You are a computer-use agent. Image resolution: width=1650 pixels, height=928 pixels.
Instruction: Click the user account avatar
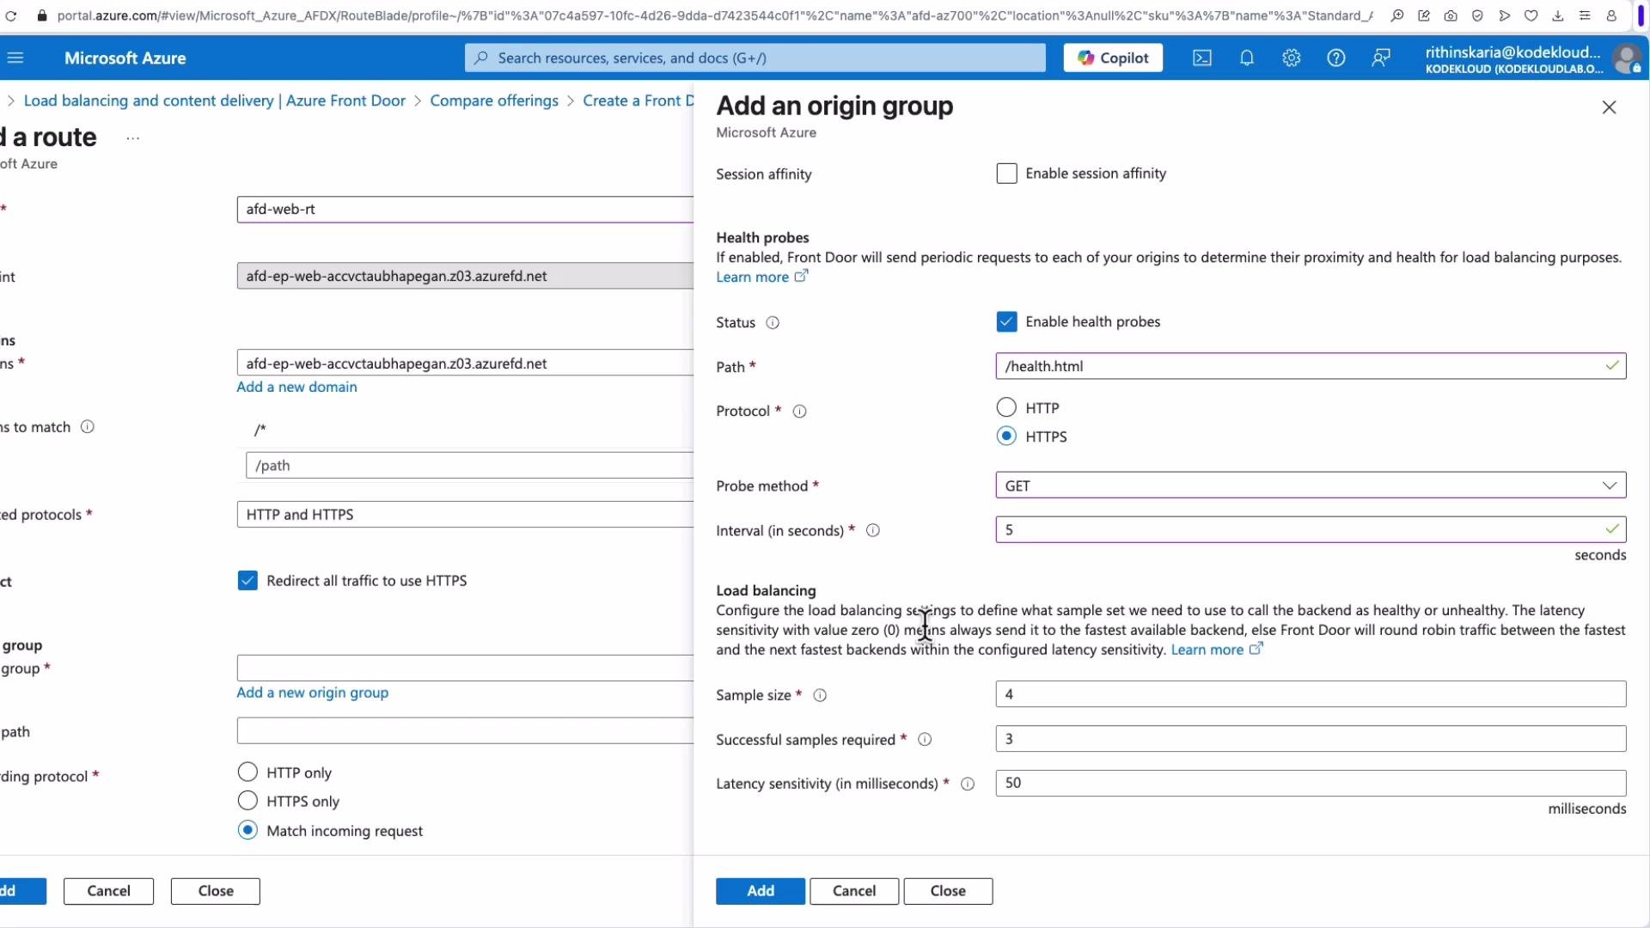pos(1626,58)
